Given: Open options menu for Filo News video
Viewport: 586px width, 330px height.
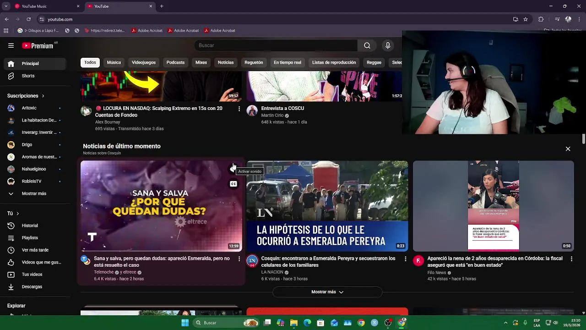Looking at the screenshot, I should point(571,258).
